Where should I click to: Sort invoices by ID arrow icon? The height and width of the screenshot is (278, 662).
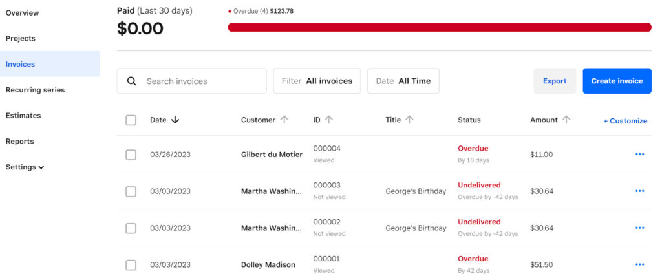click(x=328, y=120)
